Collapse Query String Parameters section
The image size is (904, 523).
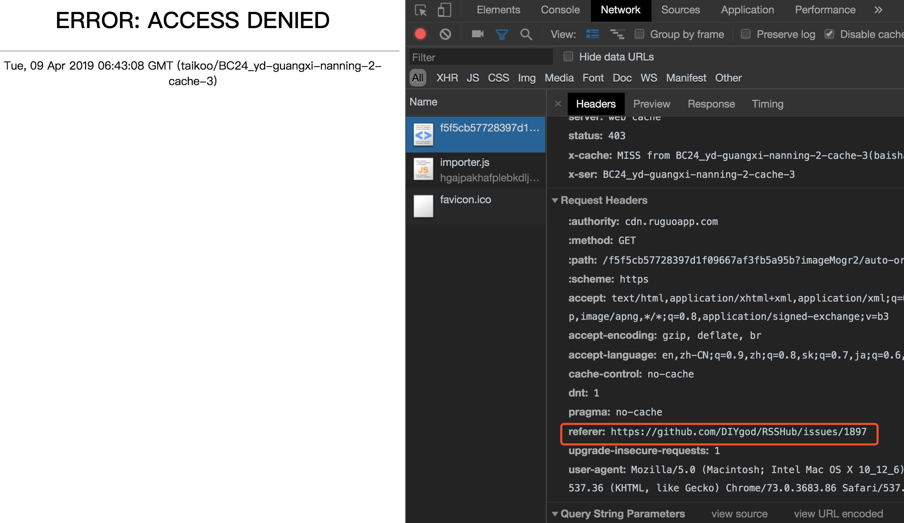555,514
